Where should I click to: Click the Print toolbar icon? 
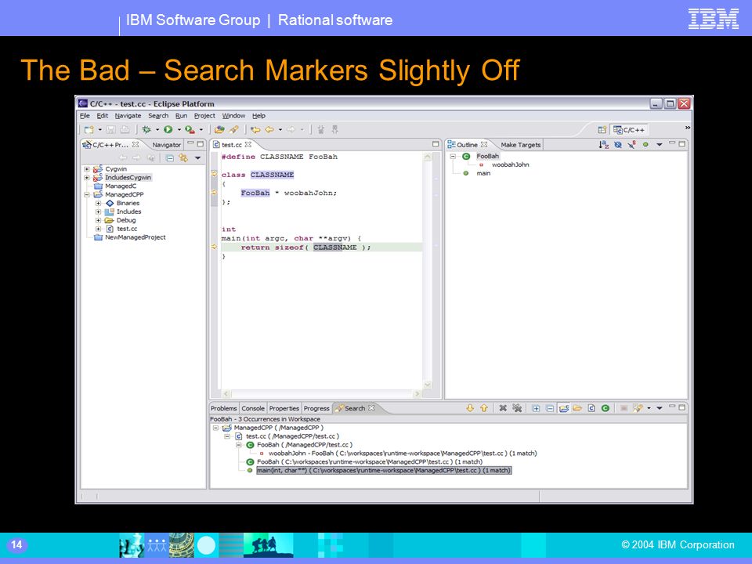125,129
